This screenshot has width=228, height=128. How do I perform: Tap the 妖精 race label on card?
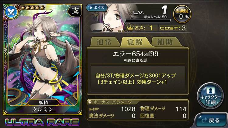click(x=43, y=102)
